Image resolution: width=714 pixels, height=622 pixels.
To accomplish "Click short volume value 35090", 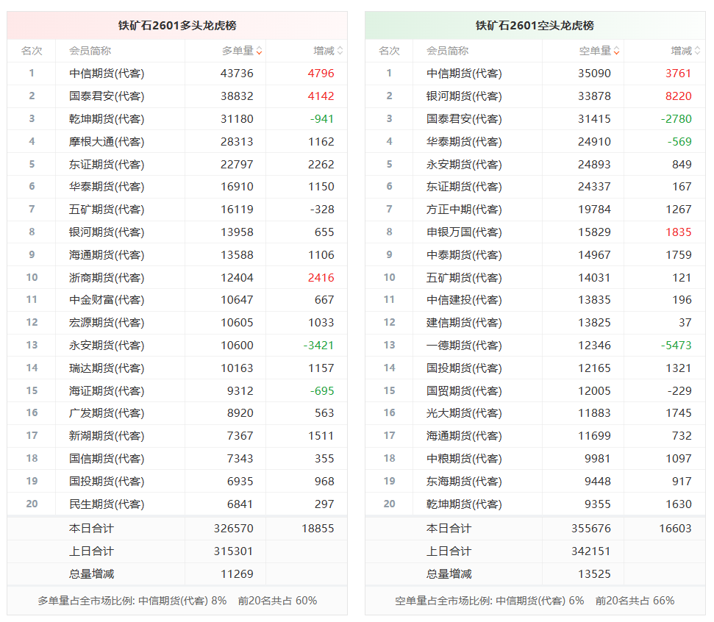I will tap(594, 74).
